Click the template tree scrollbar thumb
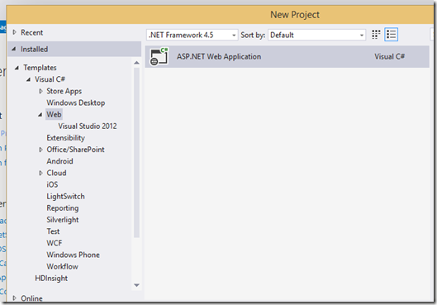The width and height of the screenshot is (437, 305). click(x=136, y=152)
